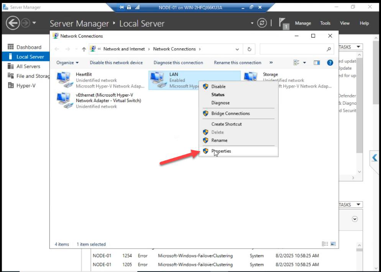
Task: Click Server Manager back arrow button
Action: [x=13, y=23]
